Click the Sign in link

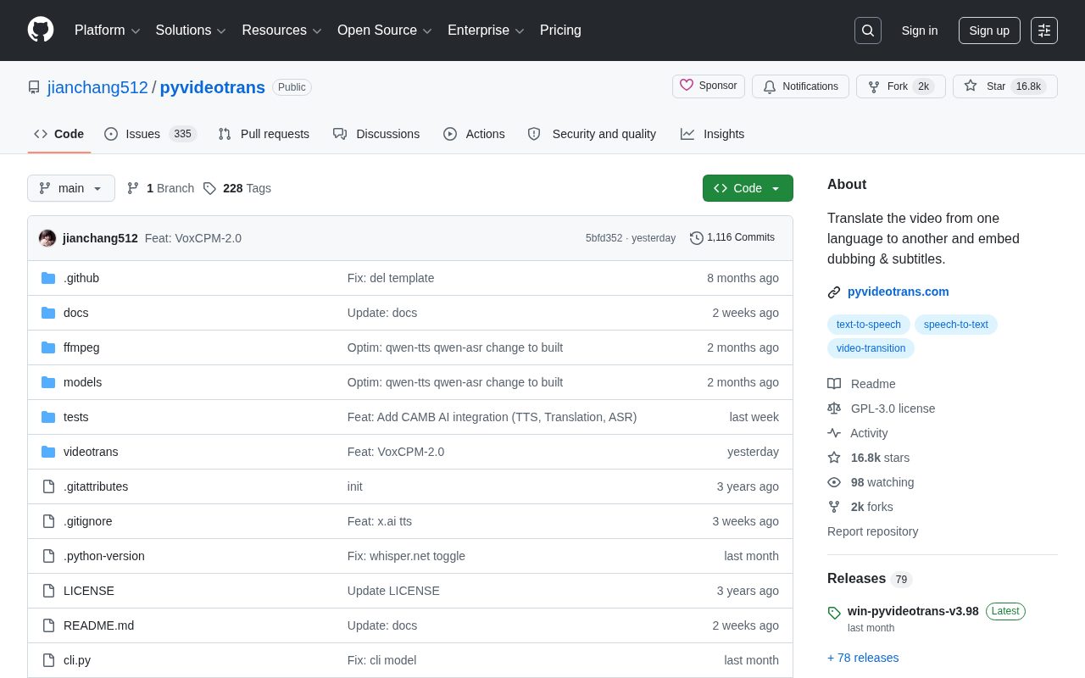(920, 31)
